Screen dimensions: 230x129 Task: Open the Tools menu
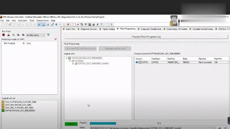[32, 21]
